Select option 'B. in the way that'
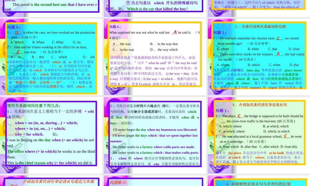Viewport: 310px width, 186px height. pyautogui.click(x=164, y=44)
